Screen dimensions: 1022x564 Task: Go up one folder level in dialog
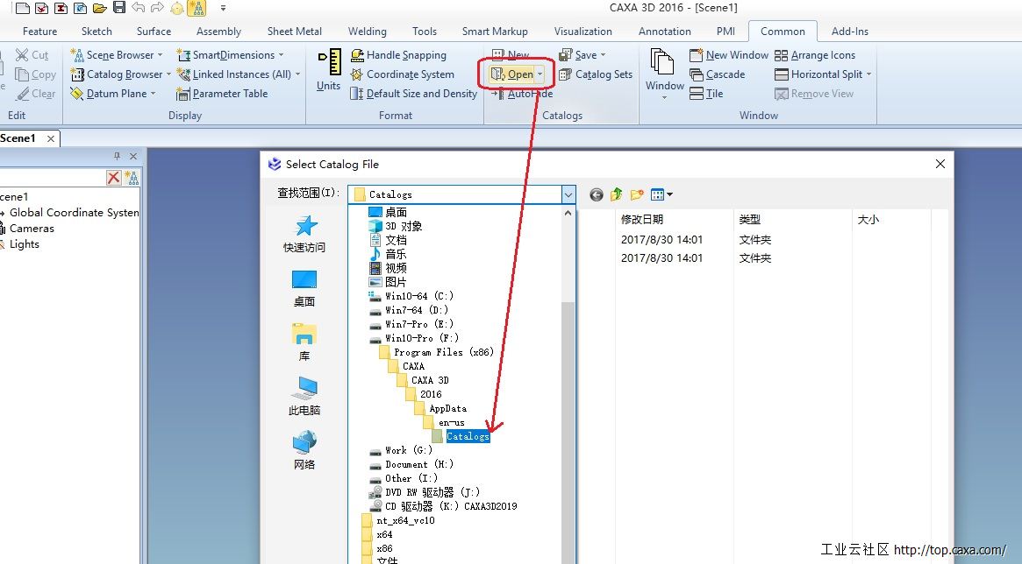(x=617, y=194)
